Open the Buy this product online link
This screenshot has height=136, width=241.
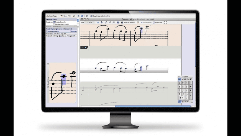pyautogui.click(x=100, y=16)
